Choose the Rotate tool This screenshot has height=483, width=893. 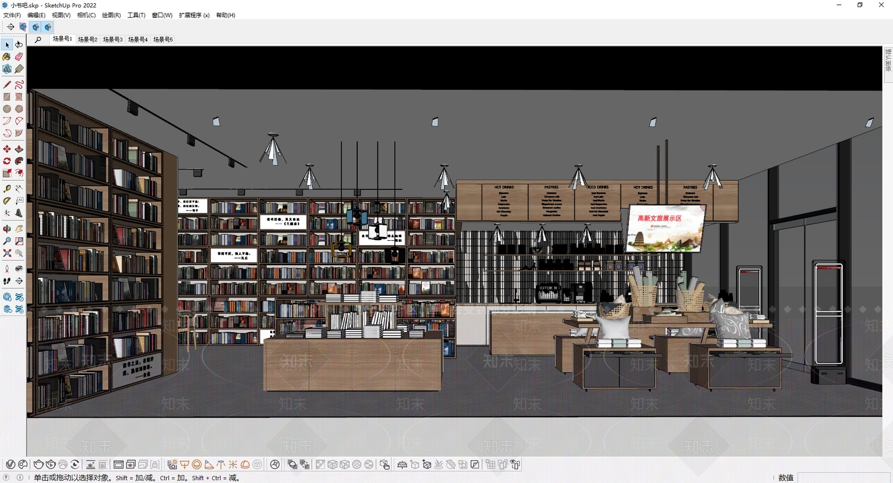7,161
